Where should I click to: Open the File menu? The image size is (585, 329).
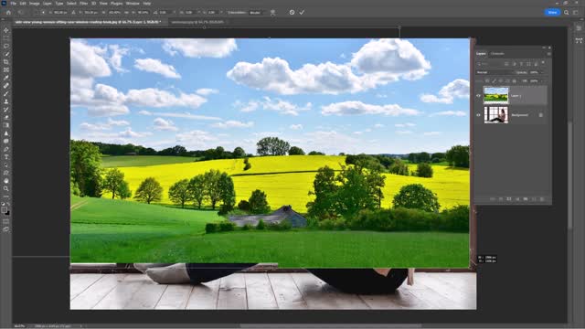click(14, 4)
